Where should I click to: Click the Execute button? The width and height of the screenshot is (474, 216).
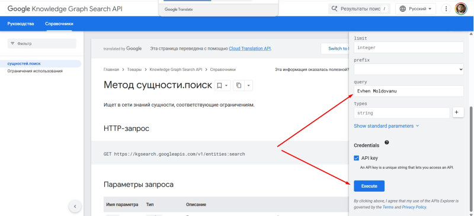(x=369, y=186)
